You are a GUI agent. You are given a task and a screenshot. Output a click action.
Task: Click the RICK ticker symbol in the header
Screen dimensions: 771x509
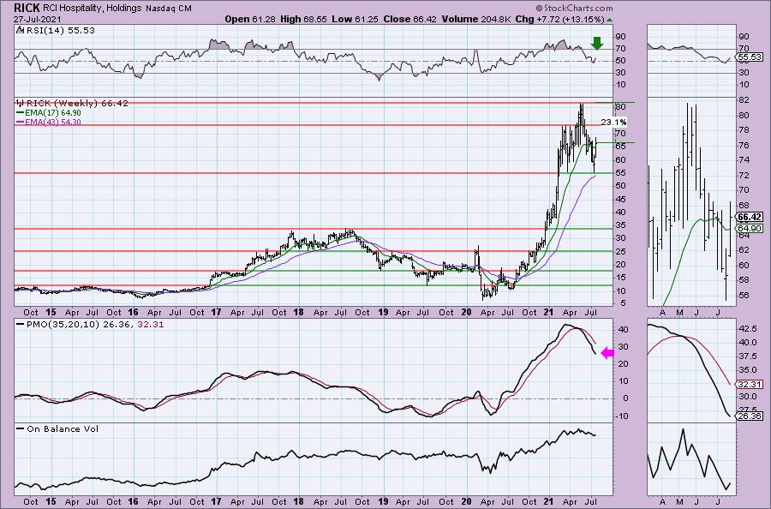tap(27, 8)
